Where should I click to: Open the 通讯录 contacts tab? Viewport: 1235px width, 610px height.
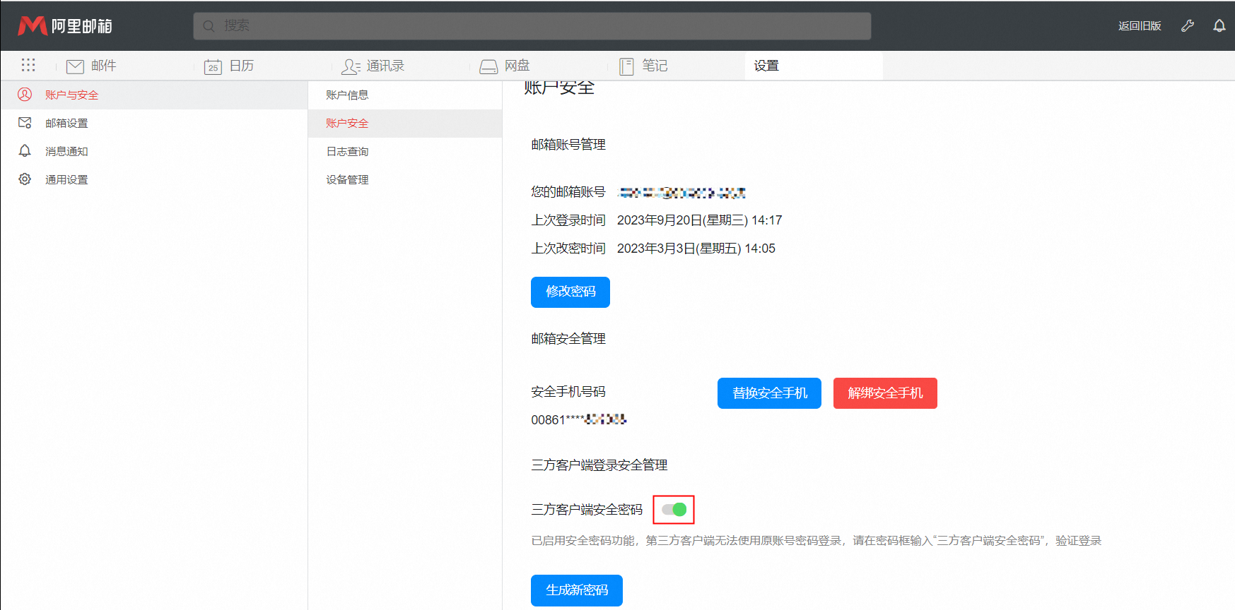tap(373, 66)
